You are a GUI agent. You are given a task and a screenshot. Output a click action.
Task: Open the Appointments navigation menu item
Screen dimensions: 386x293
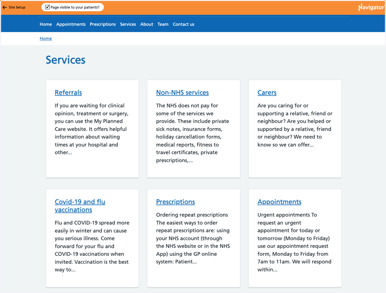(71, 24)
